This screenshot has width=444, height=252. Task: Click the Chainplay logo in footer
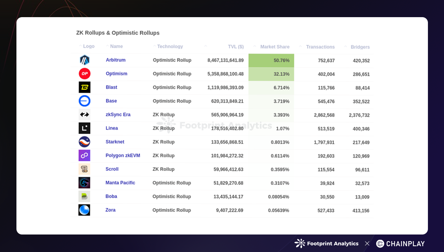click(400, 244)
